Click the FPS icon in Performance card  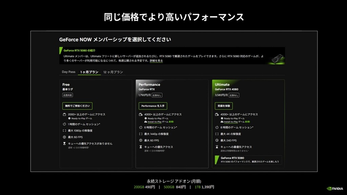[x=141, y=140]
